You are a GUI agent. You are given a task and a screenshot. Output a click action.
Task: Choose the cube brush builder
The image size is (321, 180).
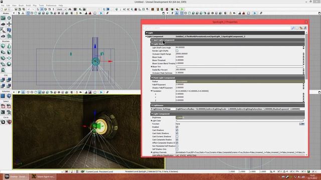tap(3, 46)
